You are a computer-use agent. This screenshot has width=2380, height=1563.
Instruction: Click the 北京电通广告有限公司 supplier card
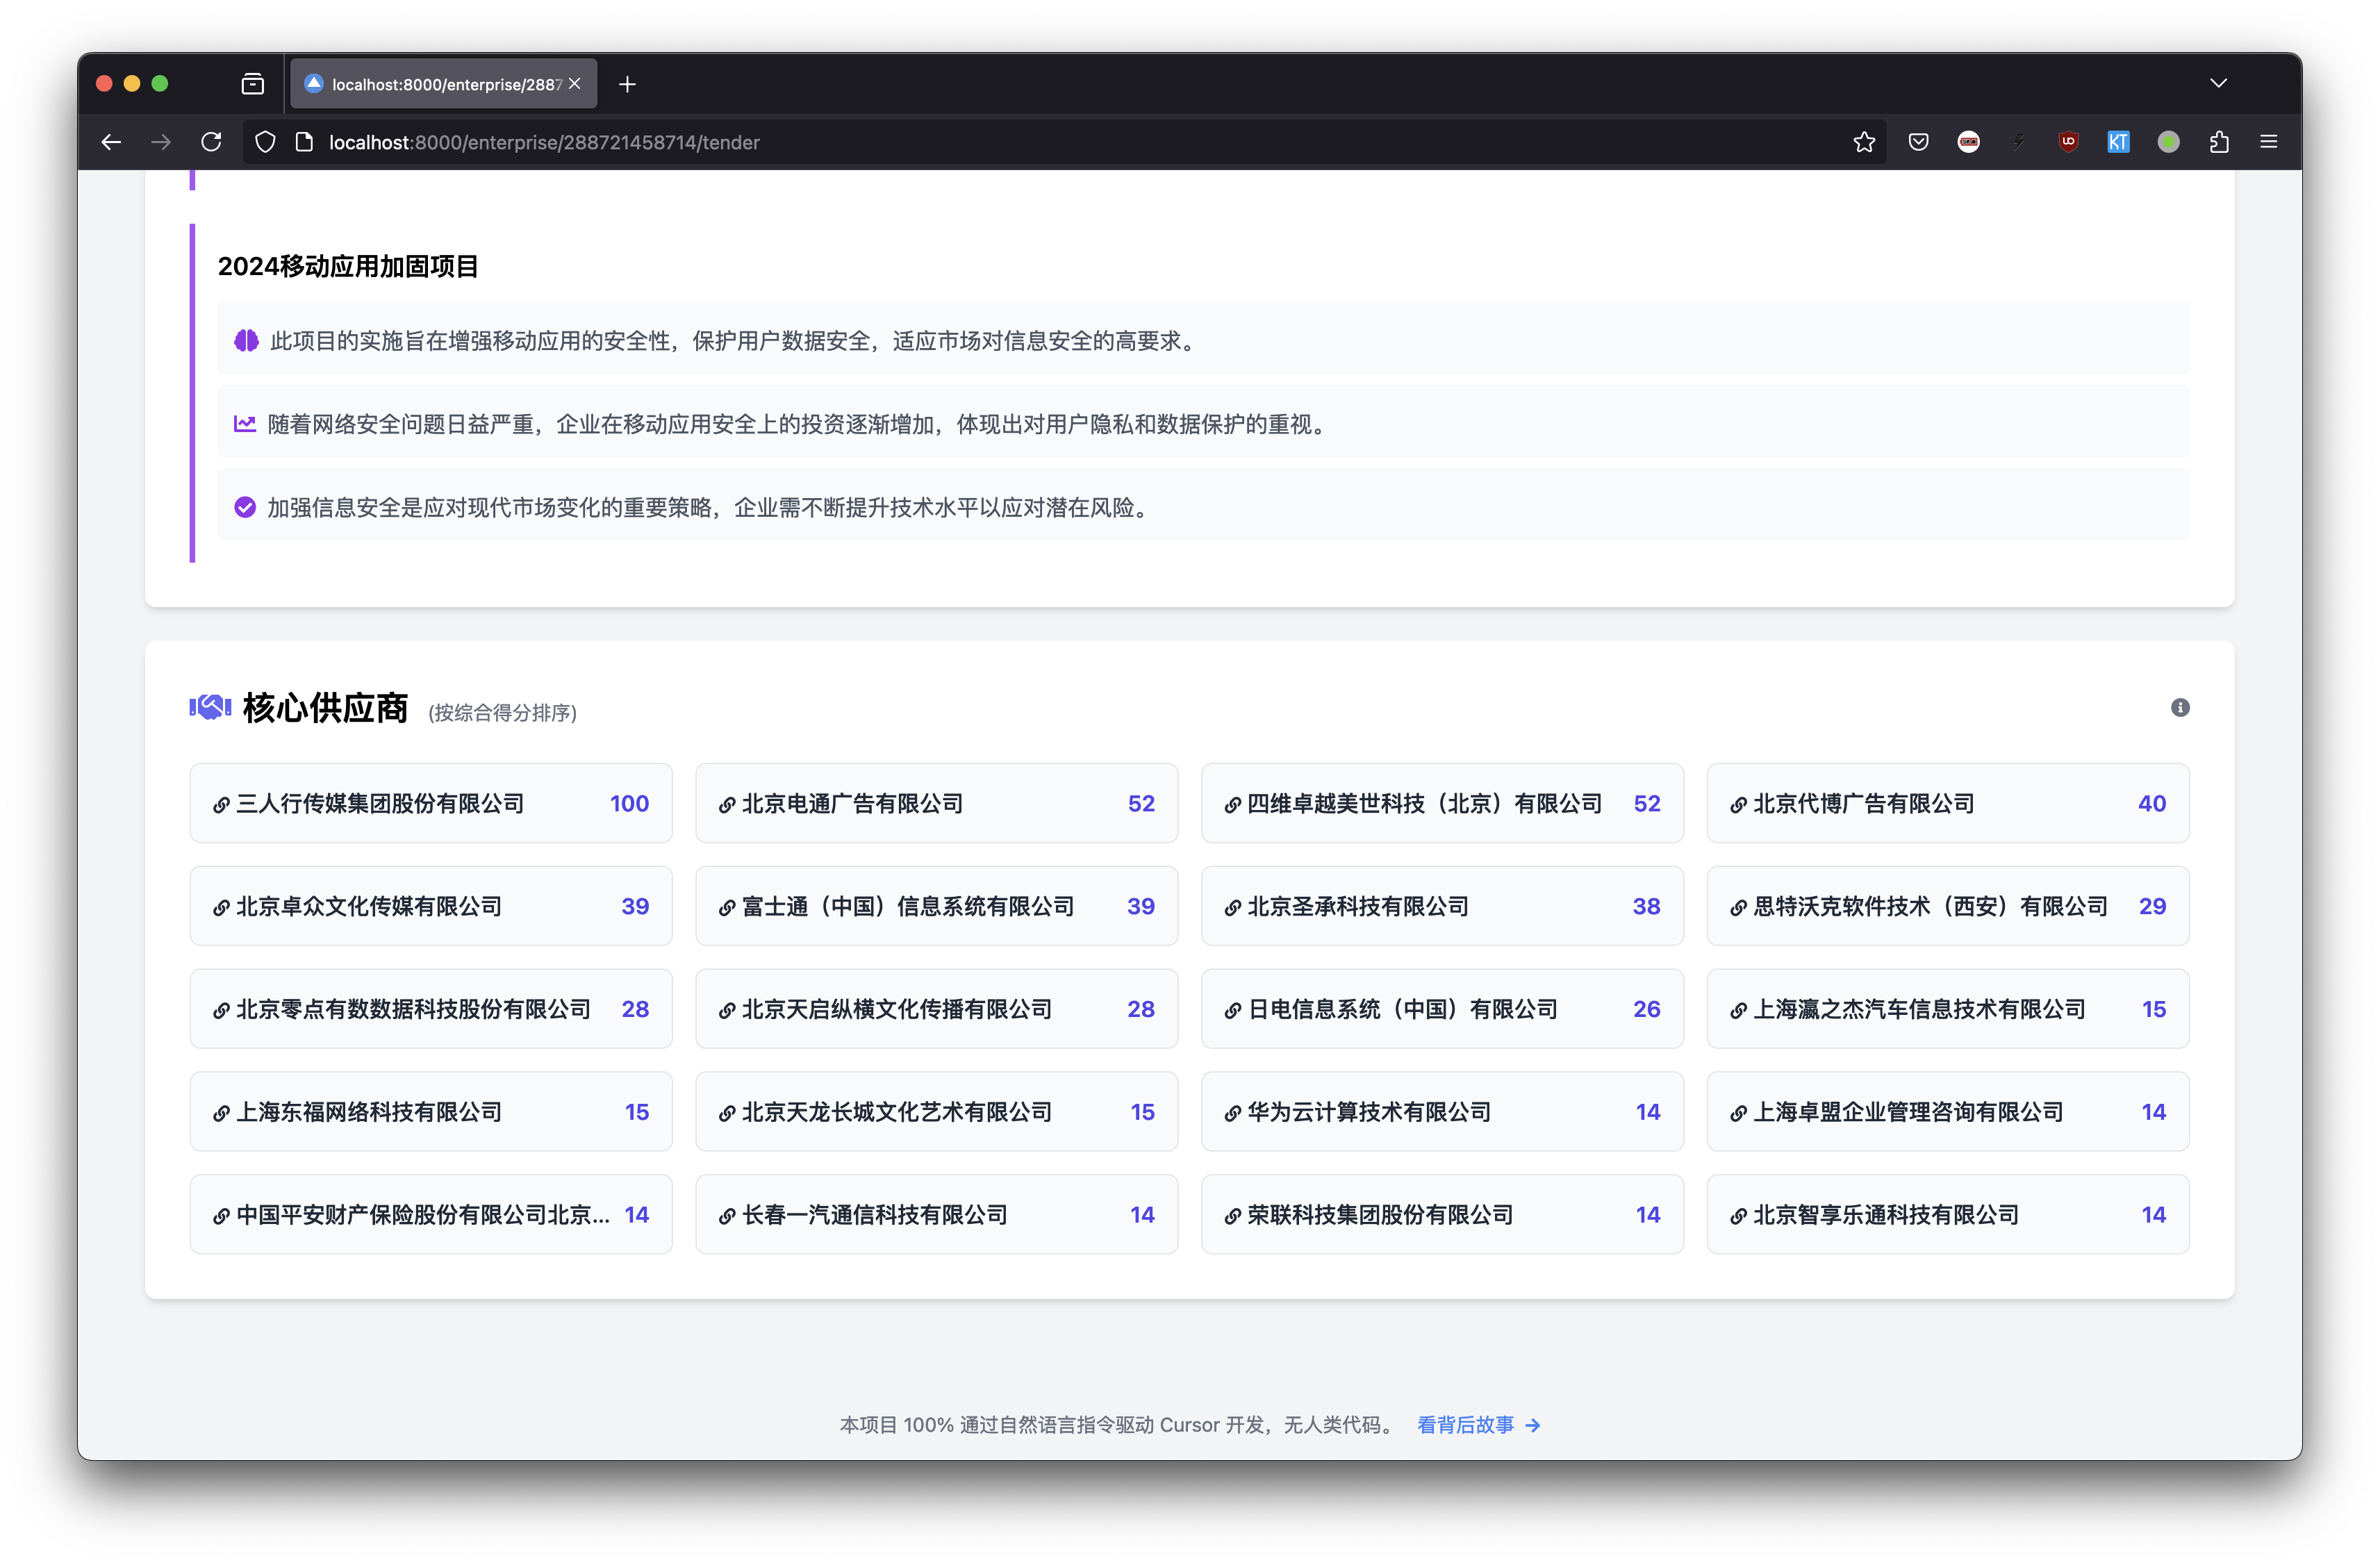click(x=852, y=804)
